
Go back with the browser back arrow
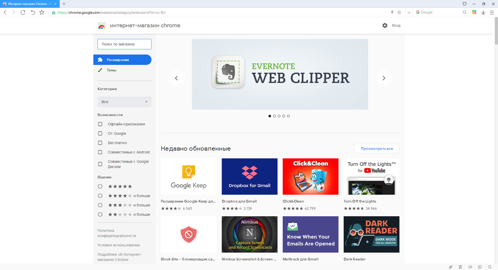click(x=5, y=12)
